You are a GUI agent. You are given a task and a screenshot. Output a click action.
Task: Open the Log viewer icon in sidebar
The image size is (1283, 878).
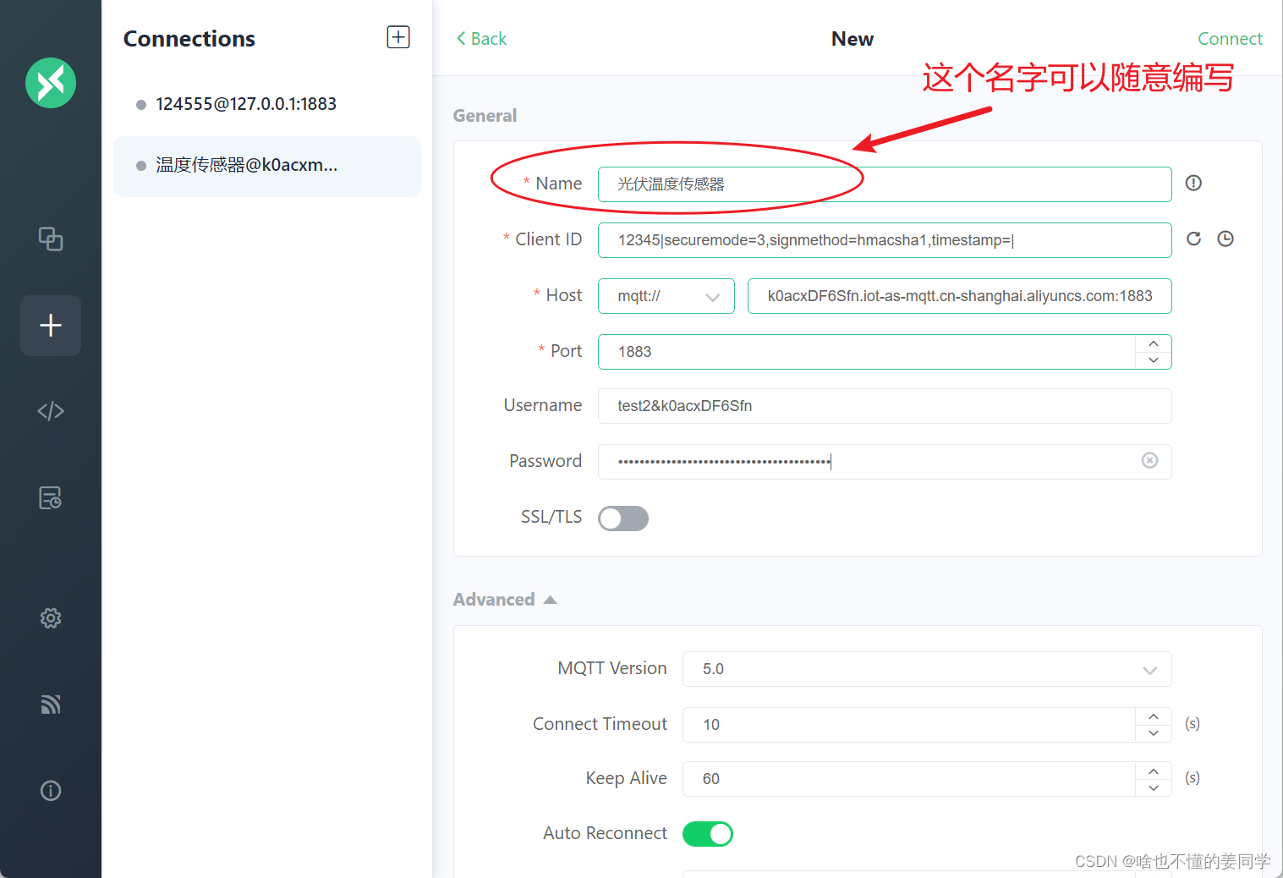click(50, 497)
